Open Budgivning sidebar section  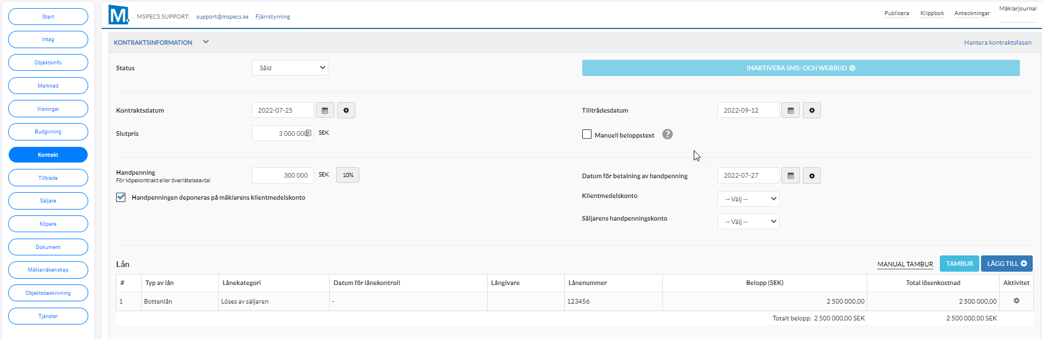48,132
